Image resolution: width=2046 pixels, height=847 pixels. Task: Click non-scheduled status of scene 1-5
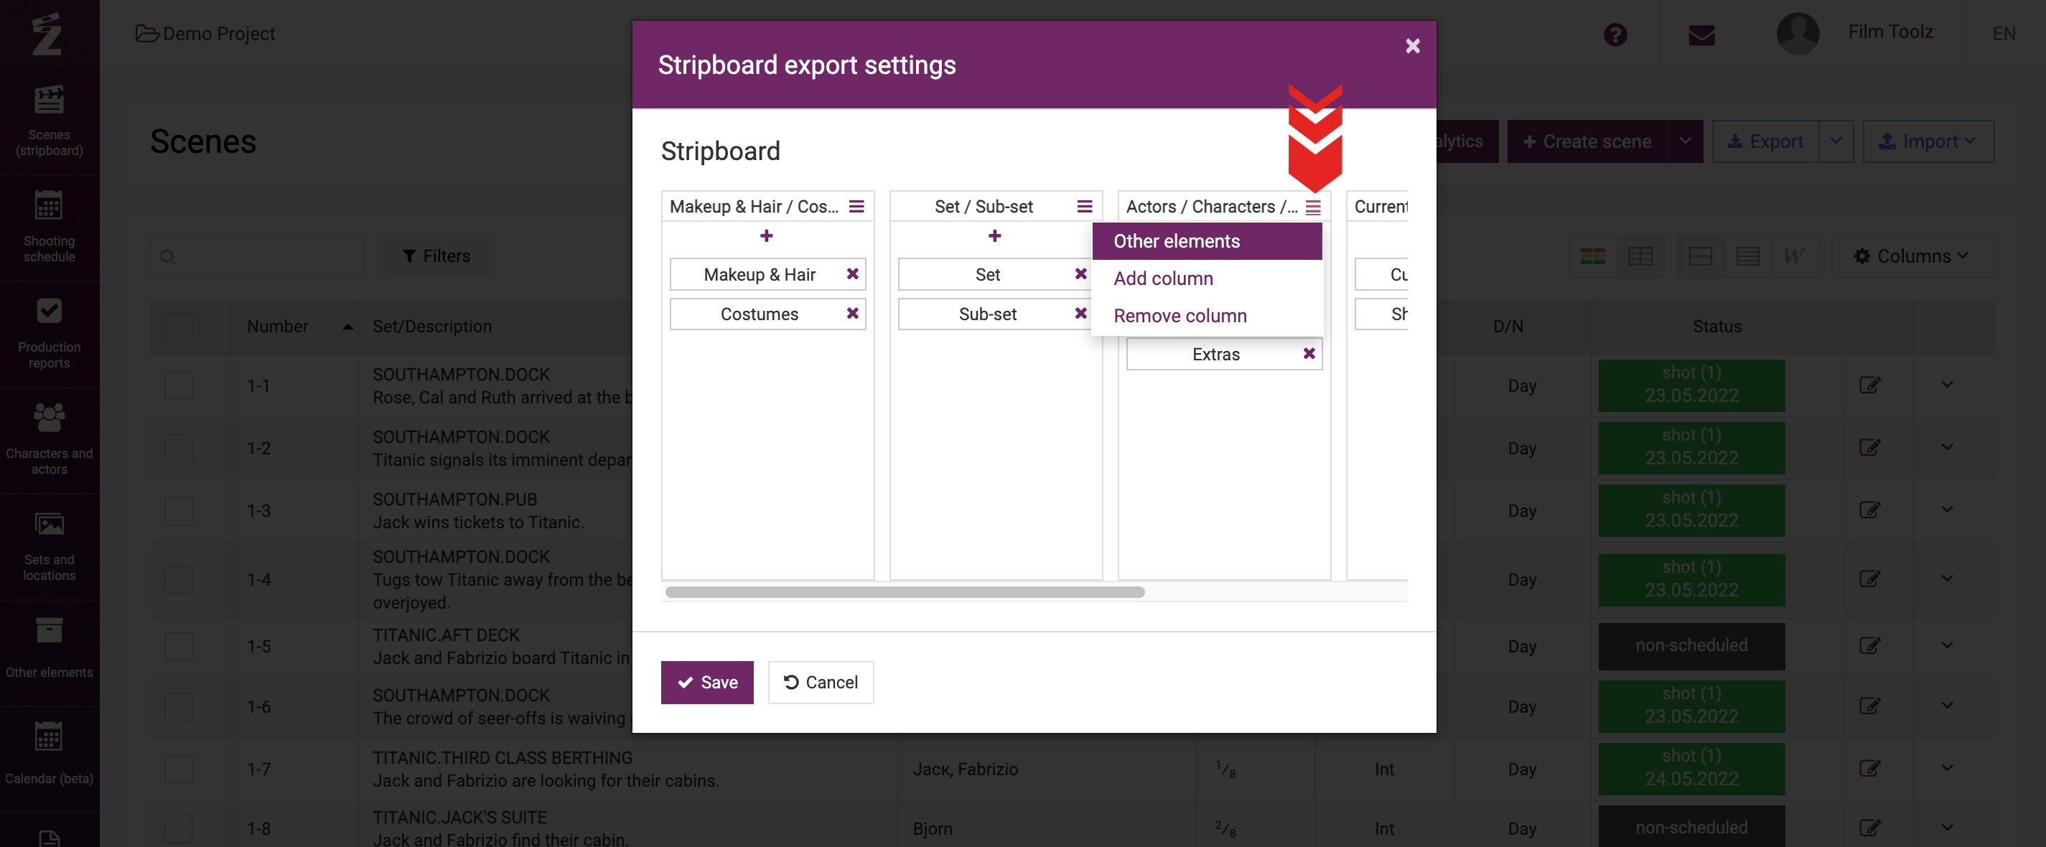pyautogui.click(x=1691, y=645)
